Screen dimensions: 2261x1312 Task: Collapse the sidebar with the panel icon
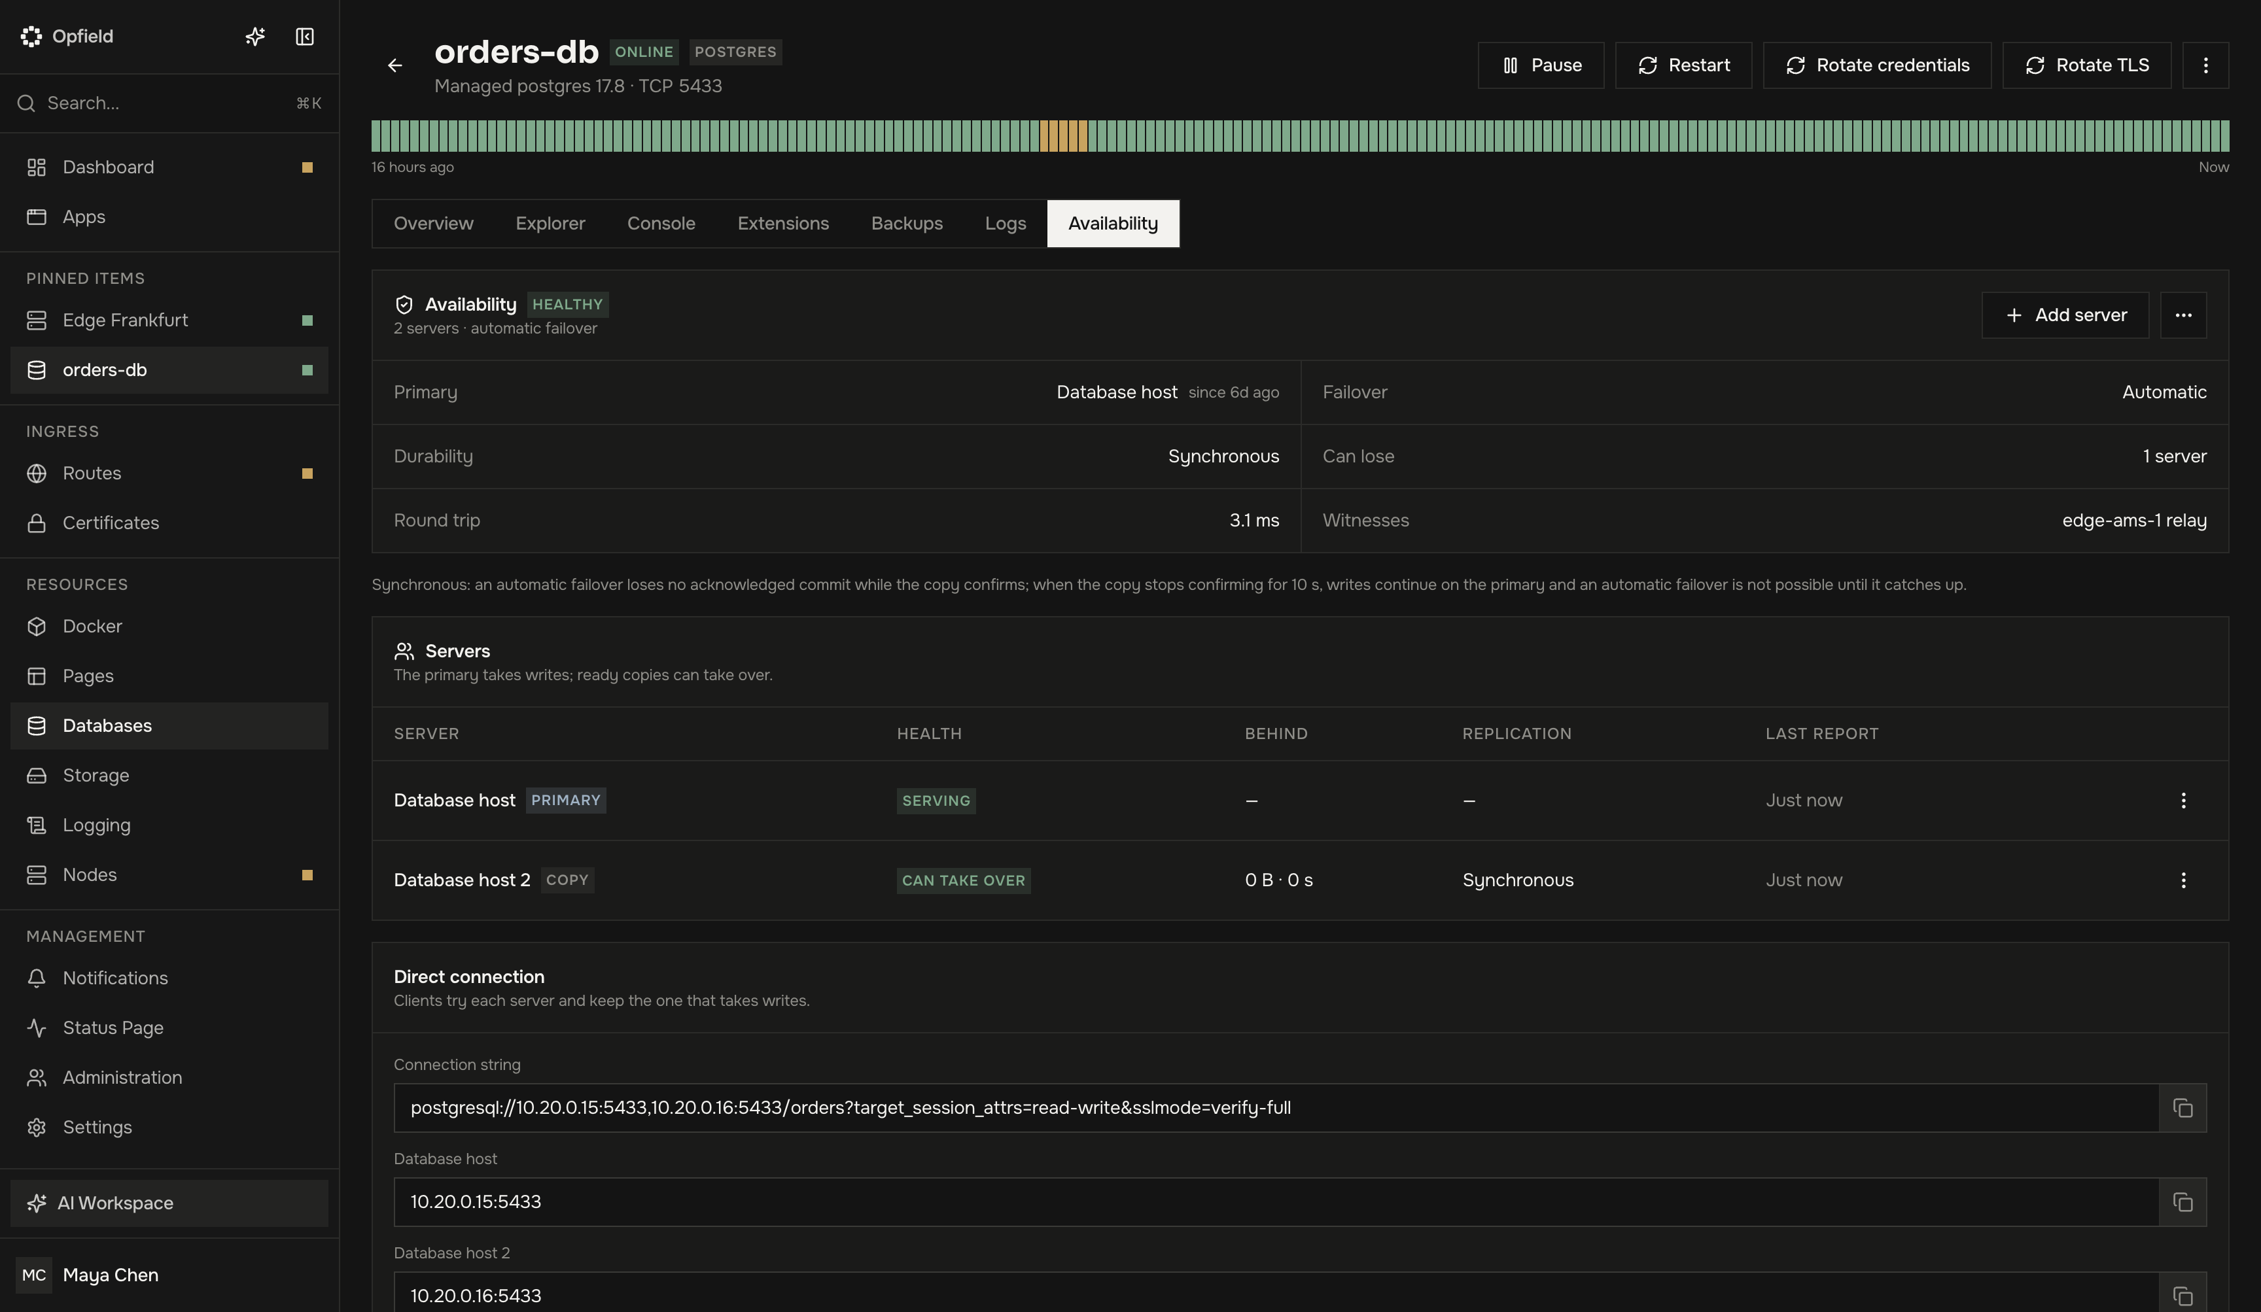tap(305, 37)
